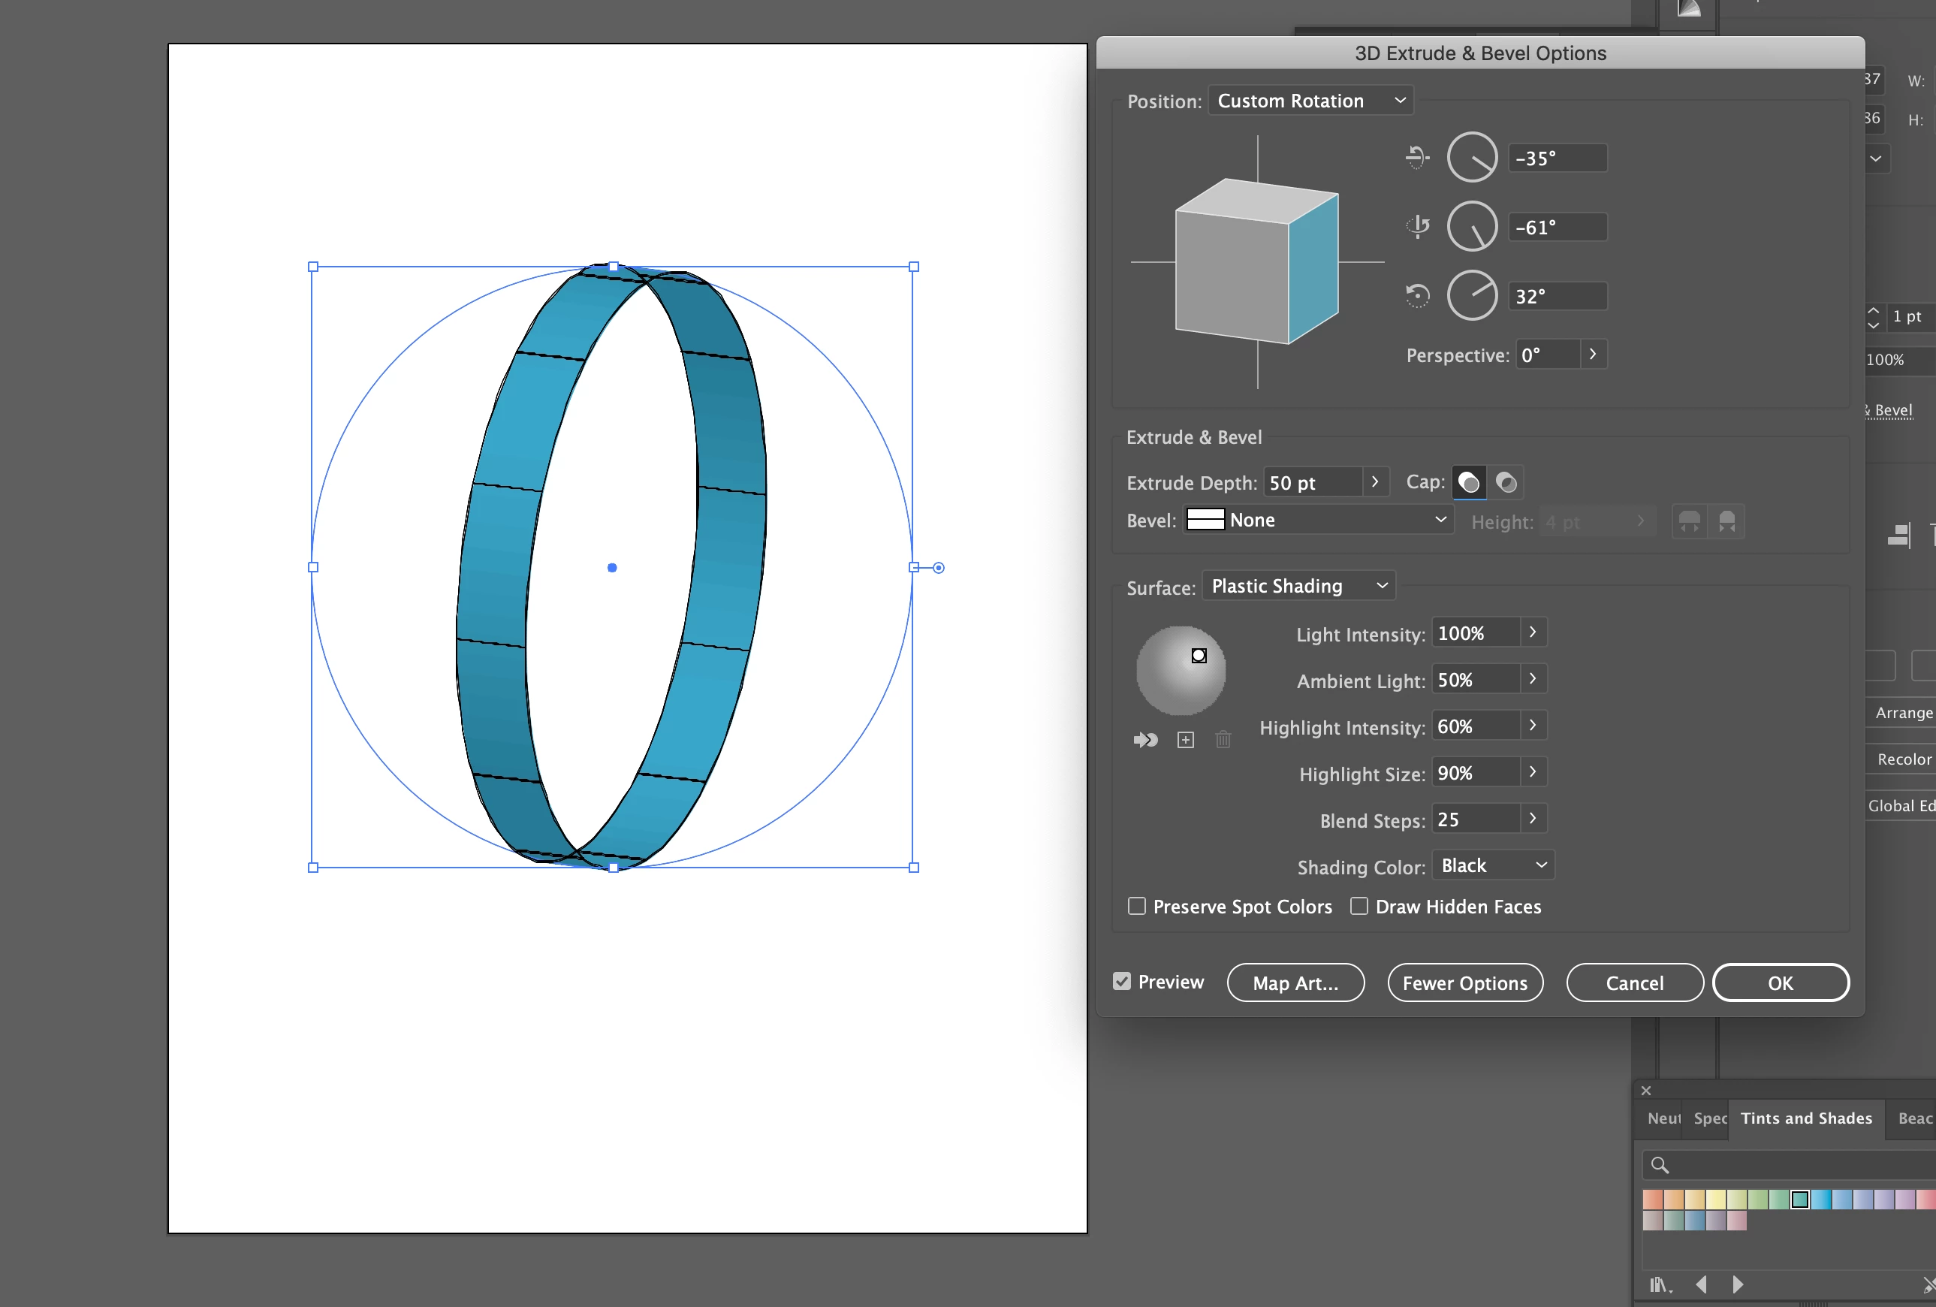Click the cap off for hollow appearance icon

pyautogui.click(x=1506, y=482)
